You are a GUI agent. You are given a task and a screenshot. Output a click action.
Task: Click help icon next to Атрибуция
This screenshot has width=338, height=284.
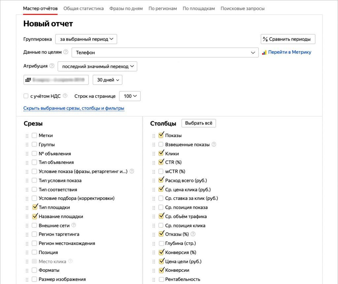[x=52, y=66]
